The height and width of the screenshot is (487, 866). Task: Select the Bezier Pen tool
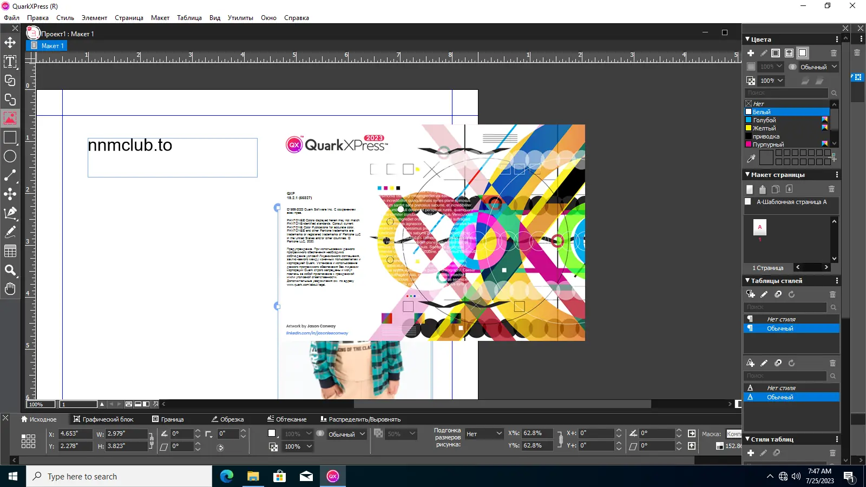[x=10, y=213]
